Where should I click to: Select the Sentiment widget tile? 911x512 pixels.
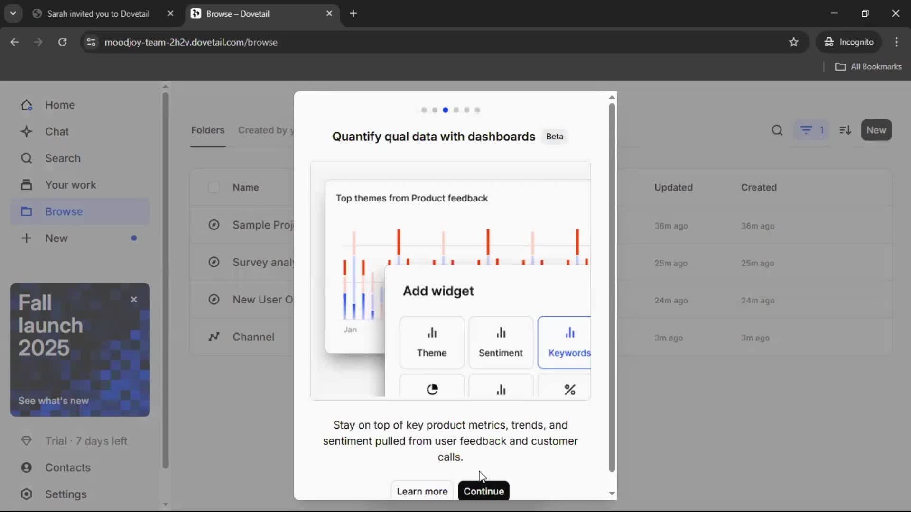(x=501, y=342)
